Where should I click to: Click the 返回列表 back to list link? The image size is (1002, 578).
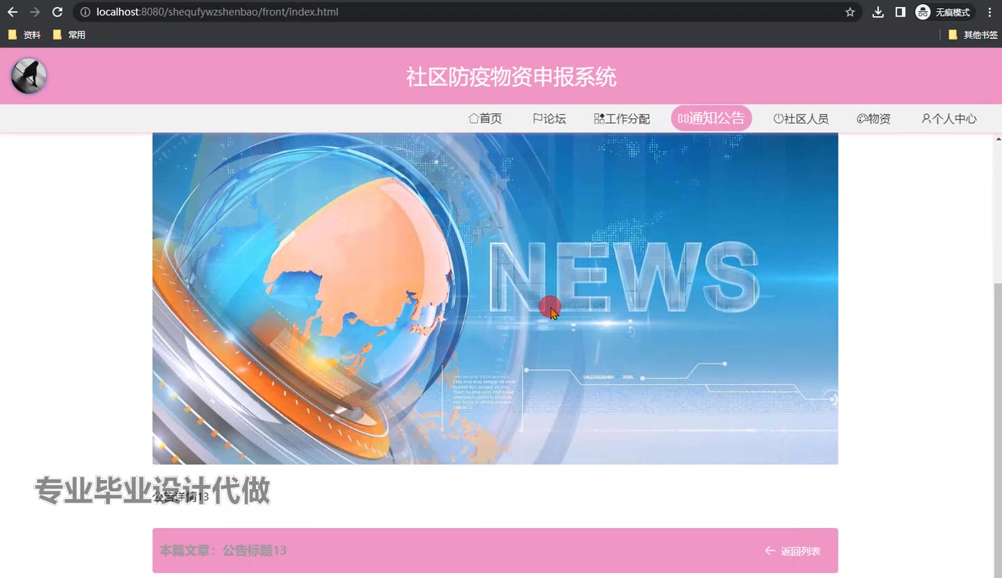coord(793,551)
